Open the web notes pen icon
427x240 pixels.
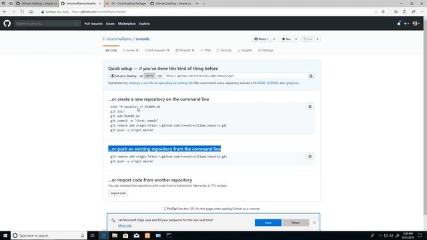405,12
